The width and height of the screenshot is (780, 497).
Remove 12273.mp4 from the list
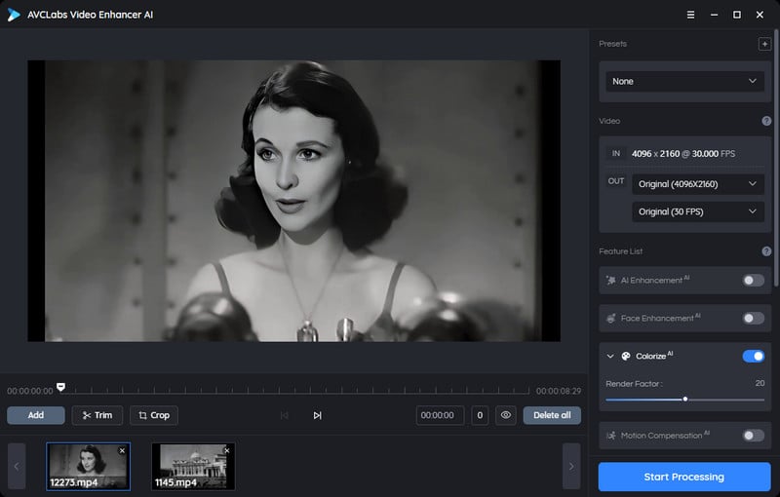122,451
